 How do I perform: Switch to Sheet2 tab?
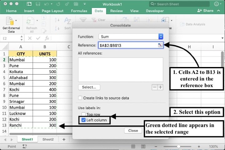coord(48,139)
